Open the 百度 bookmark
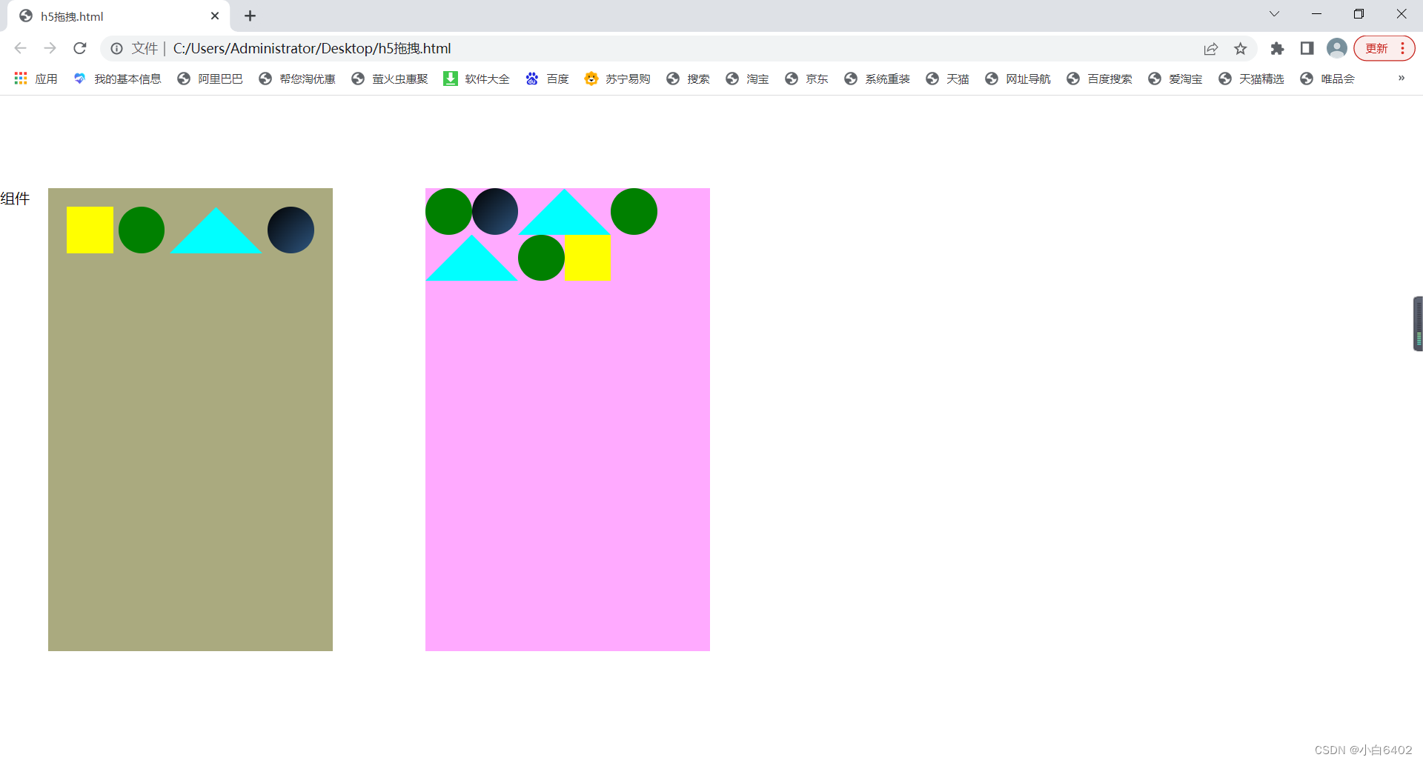 click(547, 79)
